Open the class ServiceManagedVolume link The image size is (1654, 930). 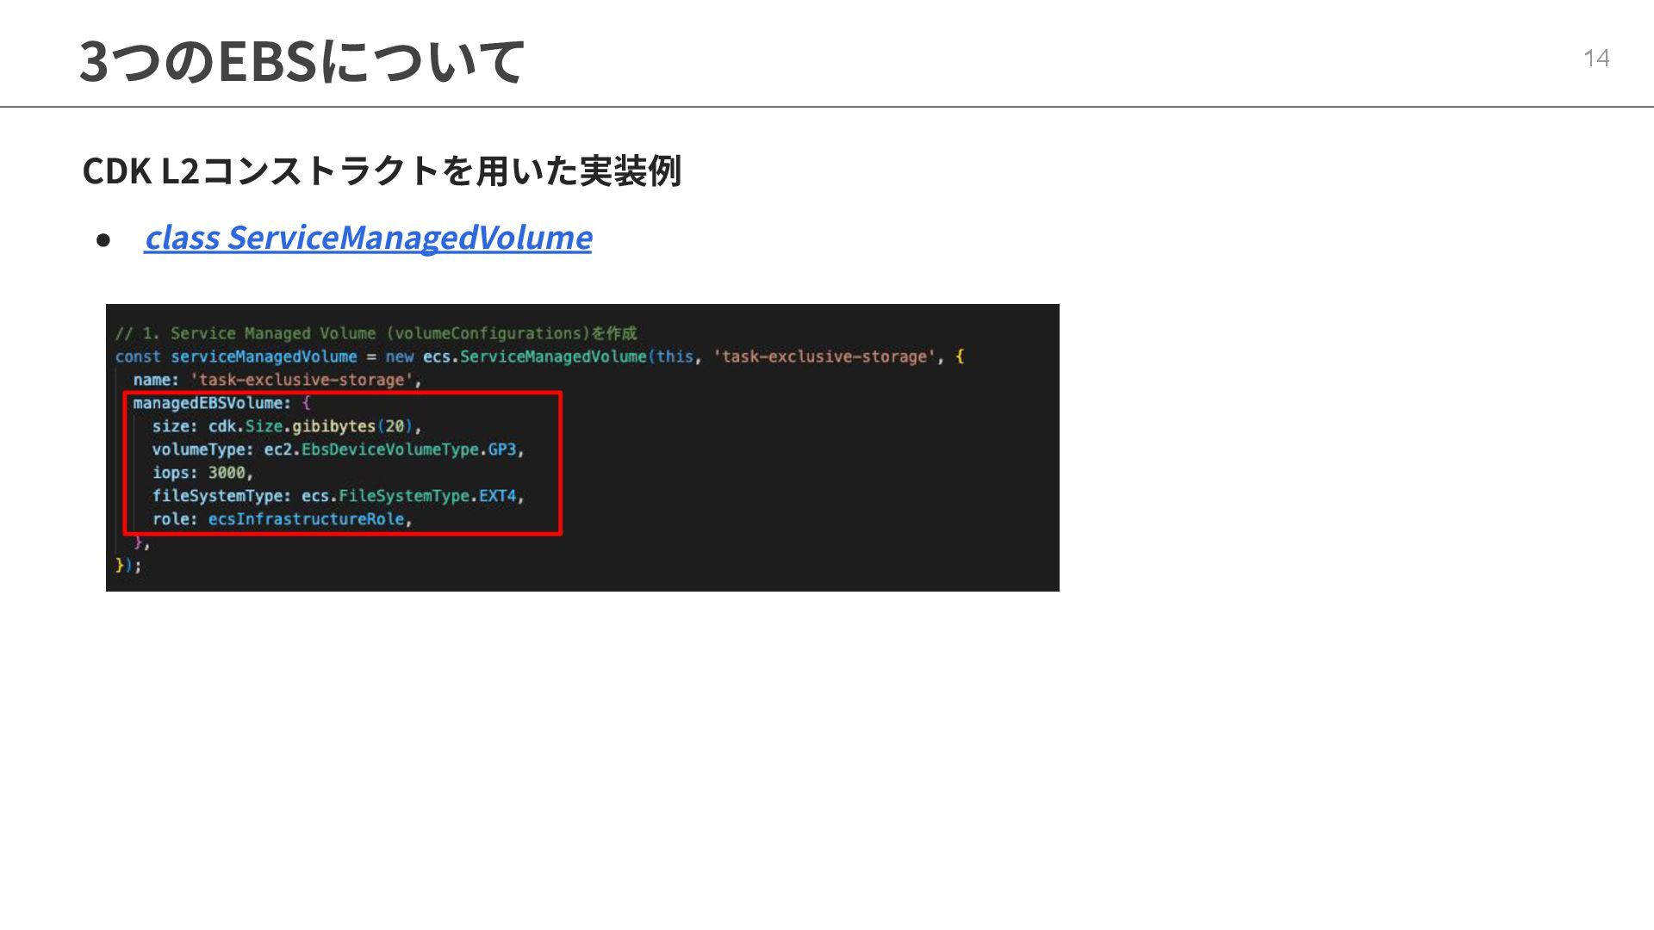point(368,238)
